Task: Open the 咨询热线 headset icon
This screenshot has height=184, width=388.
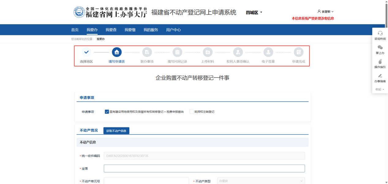Action: 380,33
